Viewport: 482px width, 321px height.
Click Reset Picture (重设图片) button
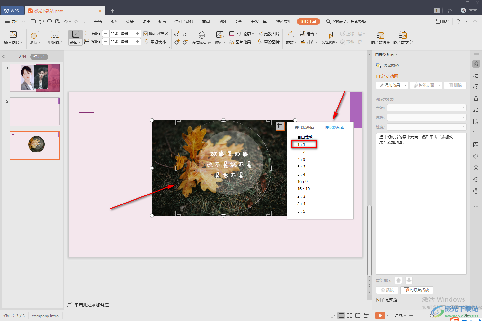tap(269, 42)
